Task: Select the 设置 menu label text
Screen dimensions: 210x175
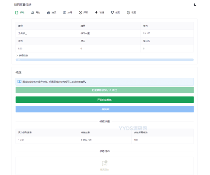Action: [133, 13]
